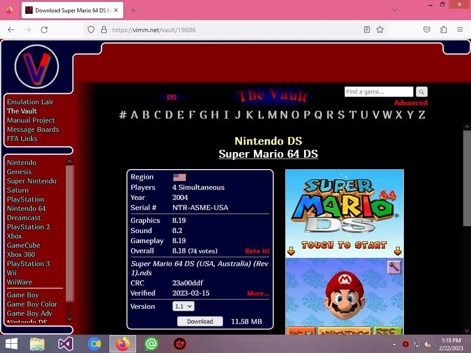Viewport: 471px width, 353px height.
Task: Focus the Find a game search field
Action: [x=379, y=92]
